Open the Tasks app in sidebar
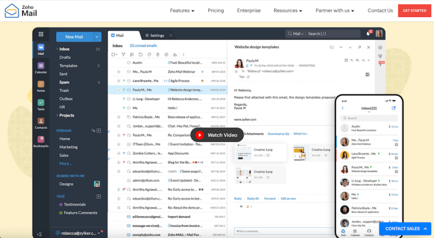Screen dimensions: 434x238 coord(41,104)
